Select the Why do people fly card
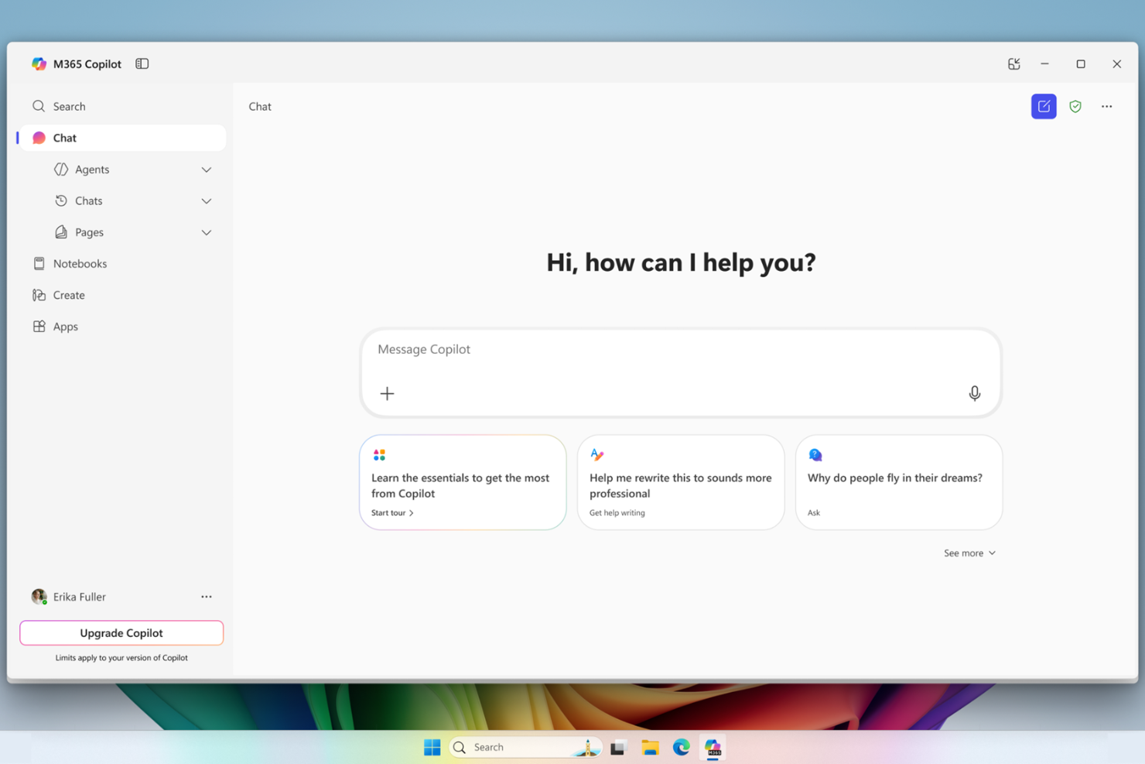1145x764 pixels. point(899,482)
